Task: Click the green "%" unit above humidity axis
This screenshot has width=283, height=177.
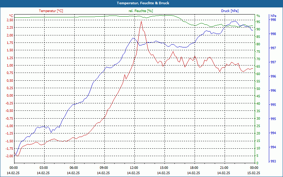Action: 258,16
